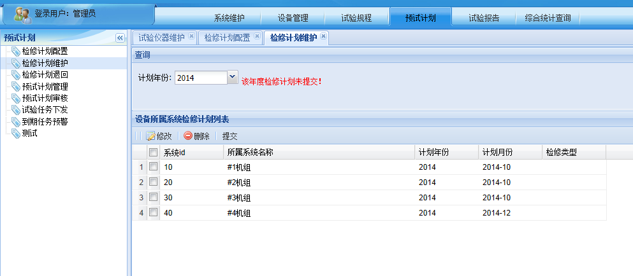This screenshot has height=276, width=633.
Task: Check the select-all checkbox in table header
Action: point(153,153)
